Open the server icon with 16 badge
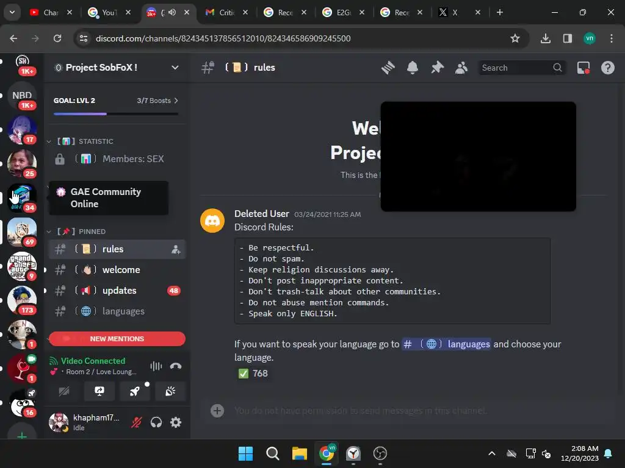The width and height of the screenshot is (625, 468). 22,402
